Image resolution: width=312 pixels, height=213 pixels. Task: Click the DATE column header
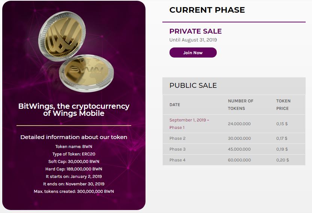(175, 105)
